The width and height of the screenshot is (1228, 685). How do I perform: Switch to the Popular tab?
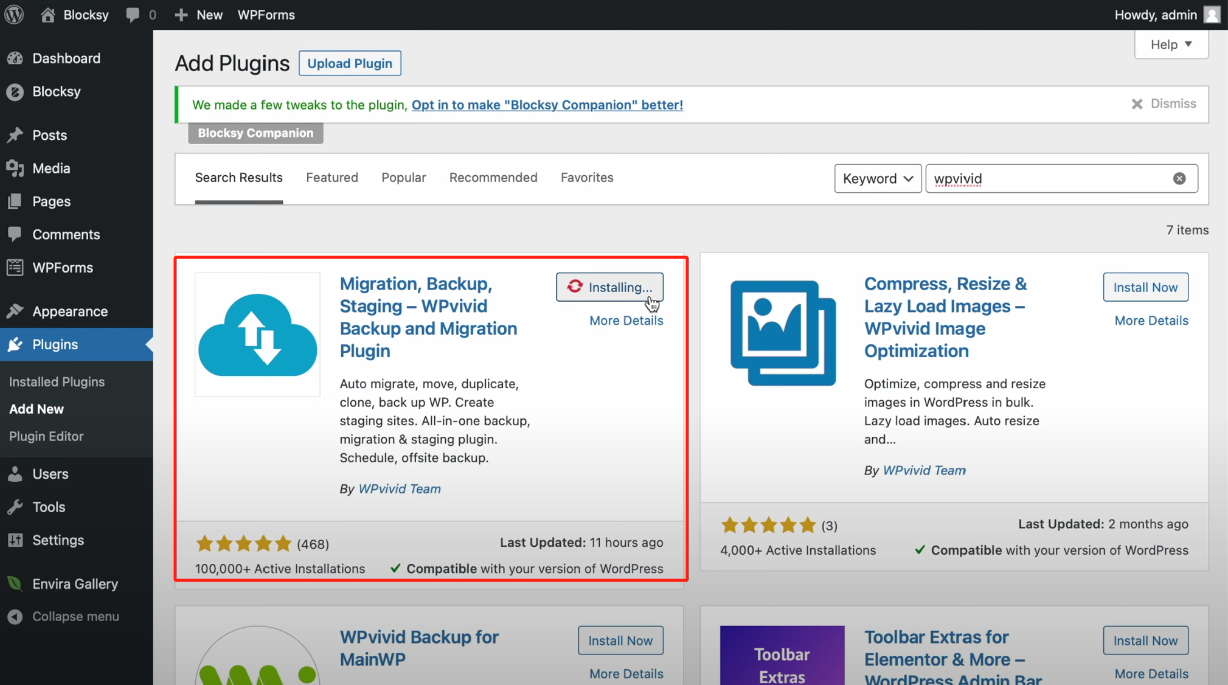click(403, 178)
